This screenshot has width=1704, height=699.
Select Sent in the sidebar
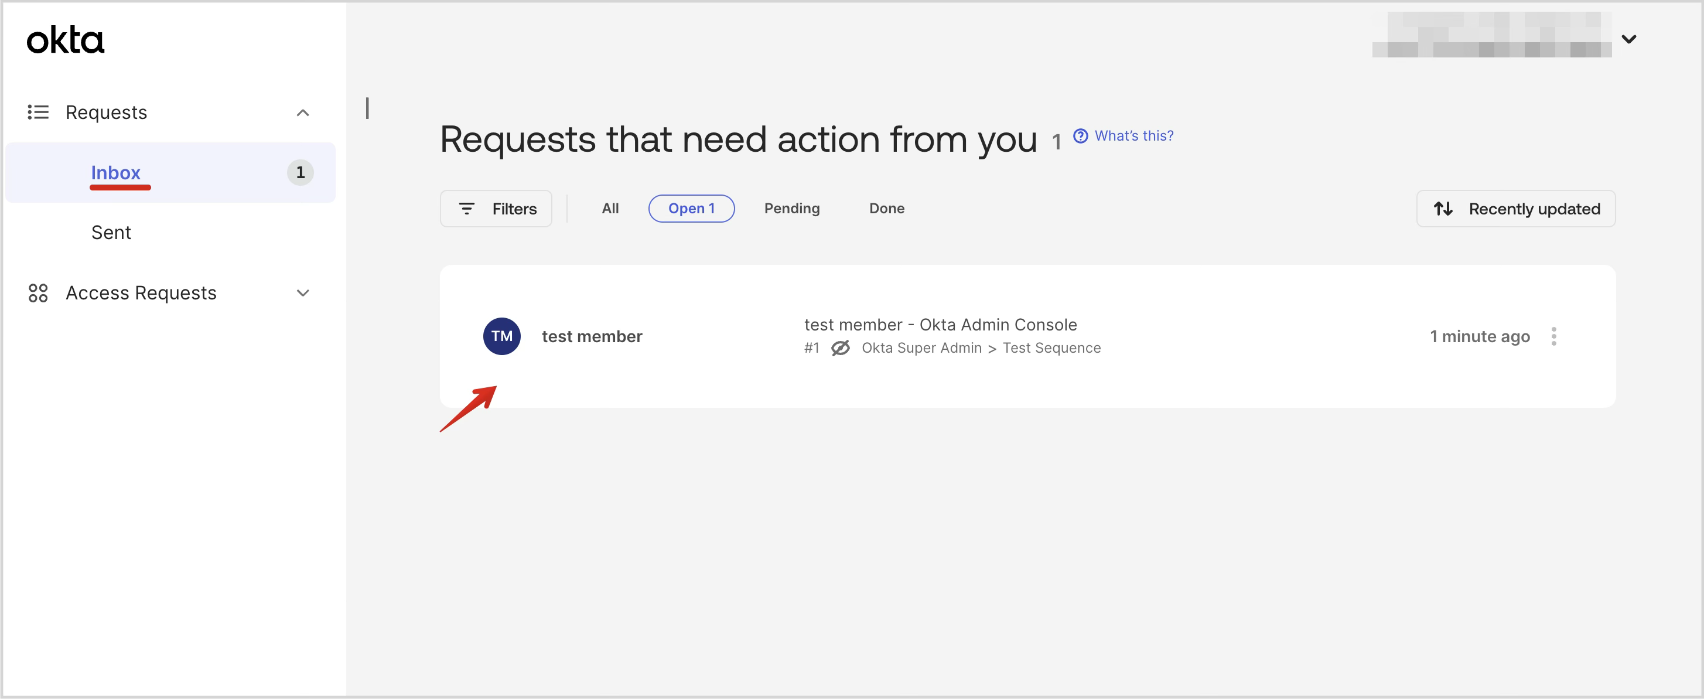[x=111, y=231]
